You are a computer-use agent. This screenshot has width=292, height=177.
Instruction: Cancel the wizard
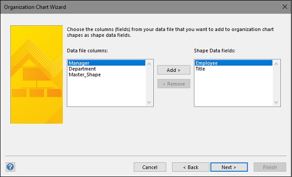pos(150,167)
